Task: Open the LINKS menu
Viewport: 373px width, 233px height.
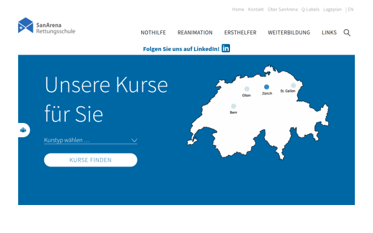Action: click(329, 32)
